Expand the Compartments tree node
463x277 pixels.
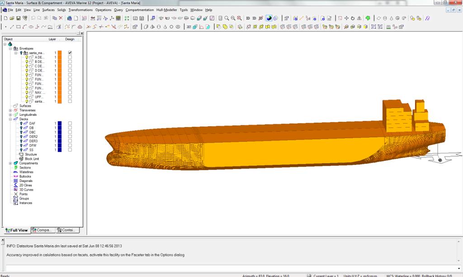pyautogui.click(x=10, y=163)
